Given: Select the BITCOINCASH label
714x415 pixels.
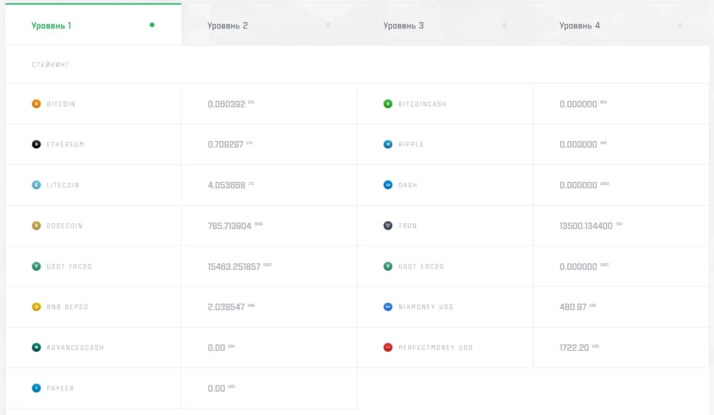Looking at the screenshot, I should tap(422, 104).
